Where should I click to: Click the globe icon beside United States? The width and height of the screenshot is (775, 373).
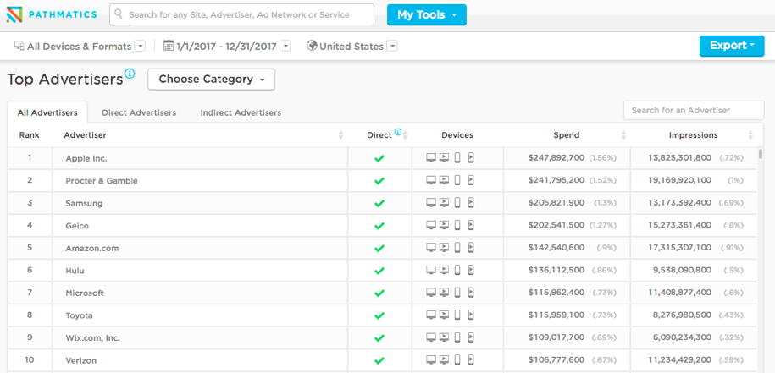pos(312,46)
